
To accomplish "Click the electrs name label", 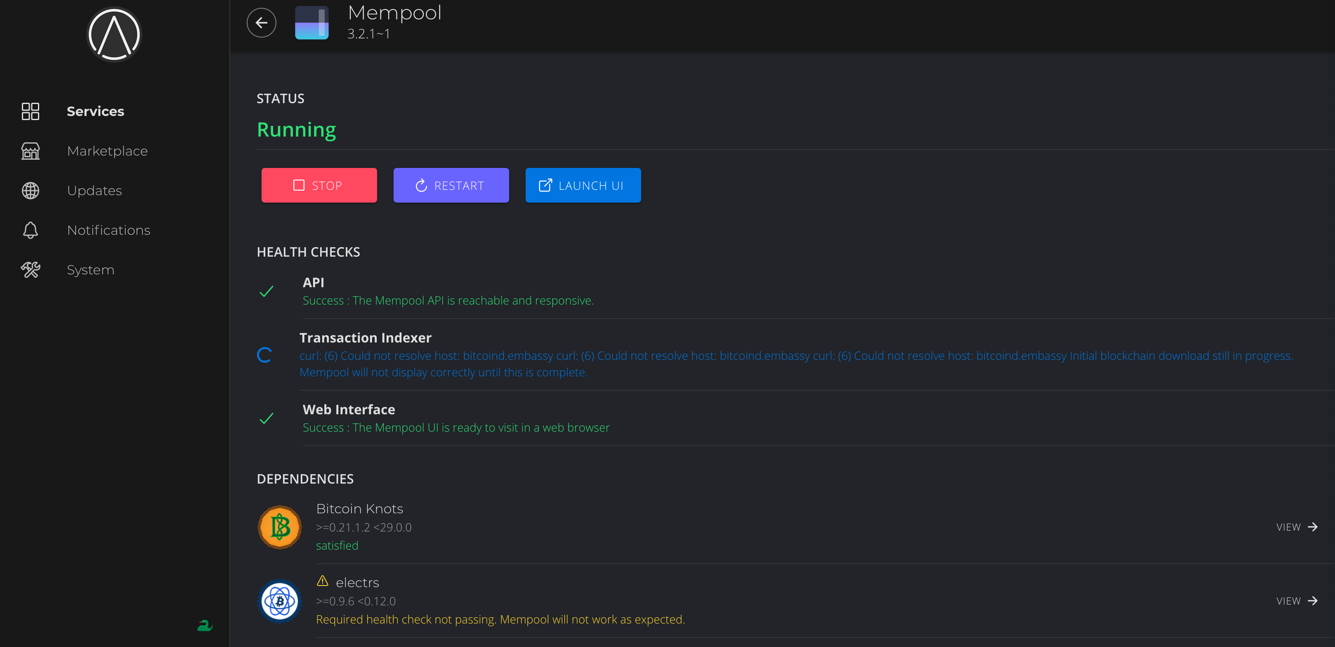I will coord(358,583).
